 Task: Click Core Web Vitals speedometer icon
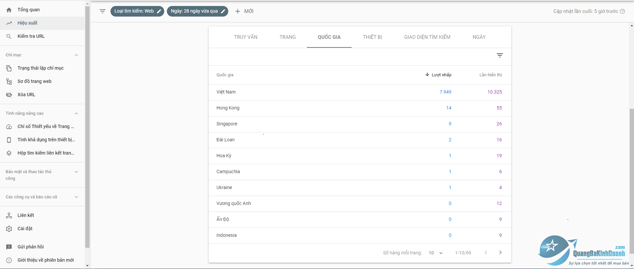click(9, 127)
